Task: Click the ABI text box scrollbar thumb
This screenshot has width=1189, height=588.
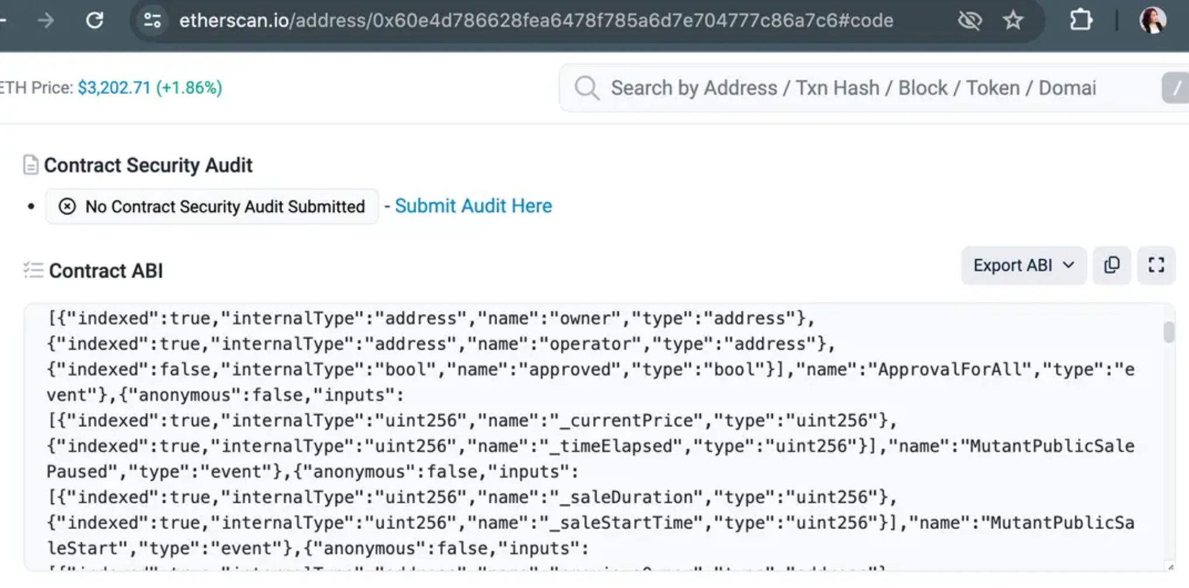Action: tap(1169, 332)
